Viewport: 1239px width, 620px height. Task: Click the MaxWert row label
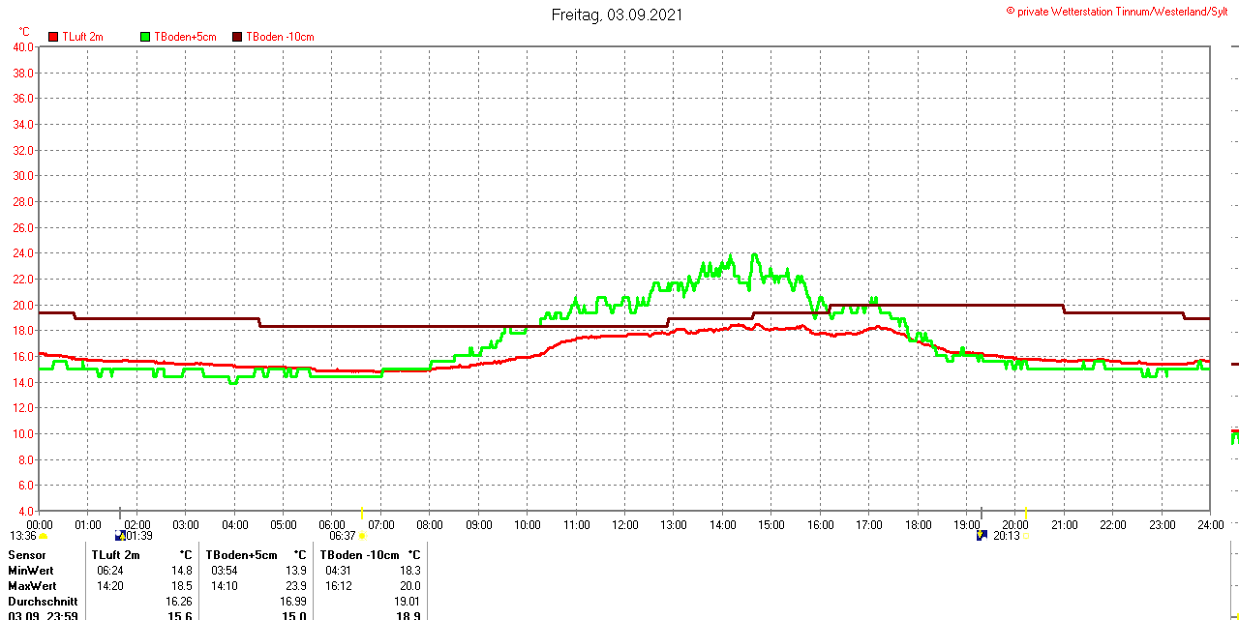coord(32,586)
